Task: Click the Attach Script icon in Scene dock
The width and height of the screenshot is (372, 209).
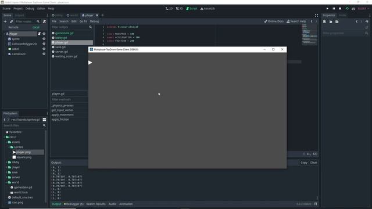Action: pyautogui.click(x=44, y=21)
